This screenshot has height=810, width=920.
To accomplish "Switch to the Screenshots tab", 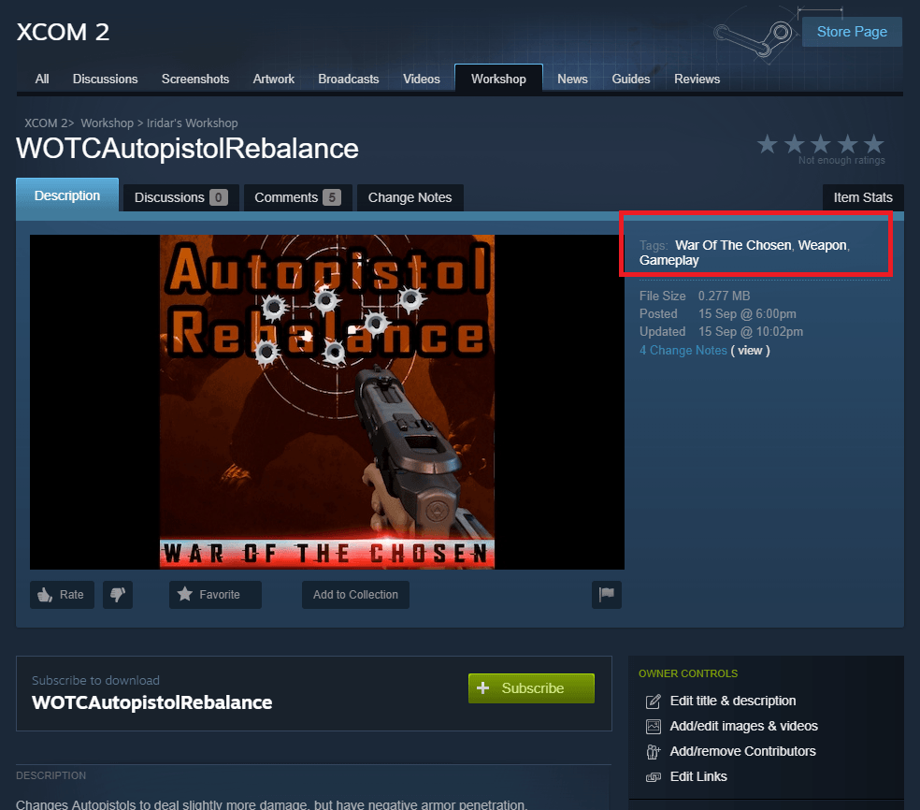I will 195,79.
